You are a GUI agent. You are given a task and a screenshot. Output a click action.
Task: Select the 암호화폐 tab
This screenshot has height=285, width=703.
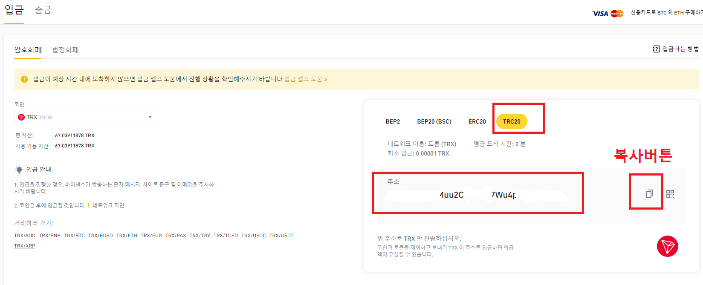[28, 50]
